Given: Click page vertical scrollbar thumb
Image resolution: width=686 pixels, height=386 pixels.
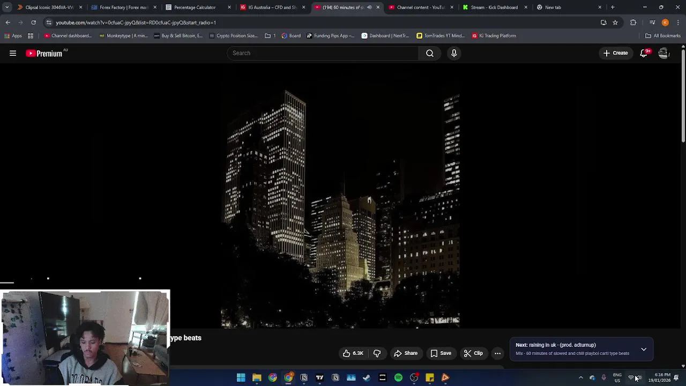Looking at the screenshot, I should coord(683,96).
